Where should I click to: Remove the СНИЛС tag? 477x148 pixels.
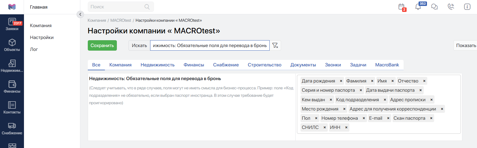click(324, 127)
